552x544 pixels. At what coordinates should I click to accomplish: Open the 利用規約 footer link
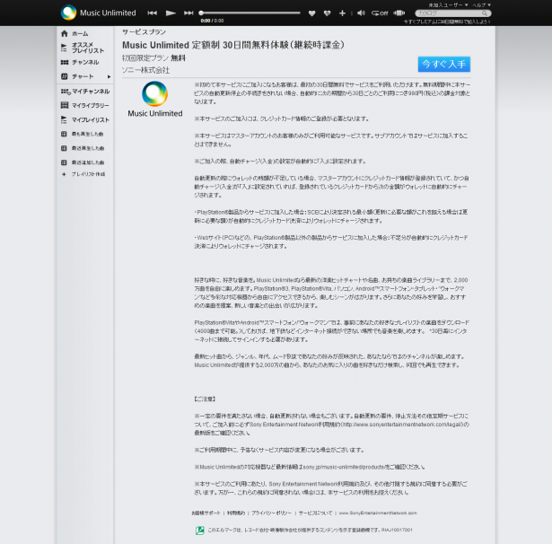(x=236, y=513)
